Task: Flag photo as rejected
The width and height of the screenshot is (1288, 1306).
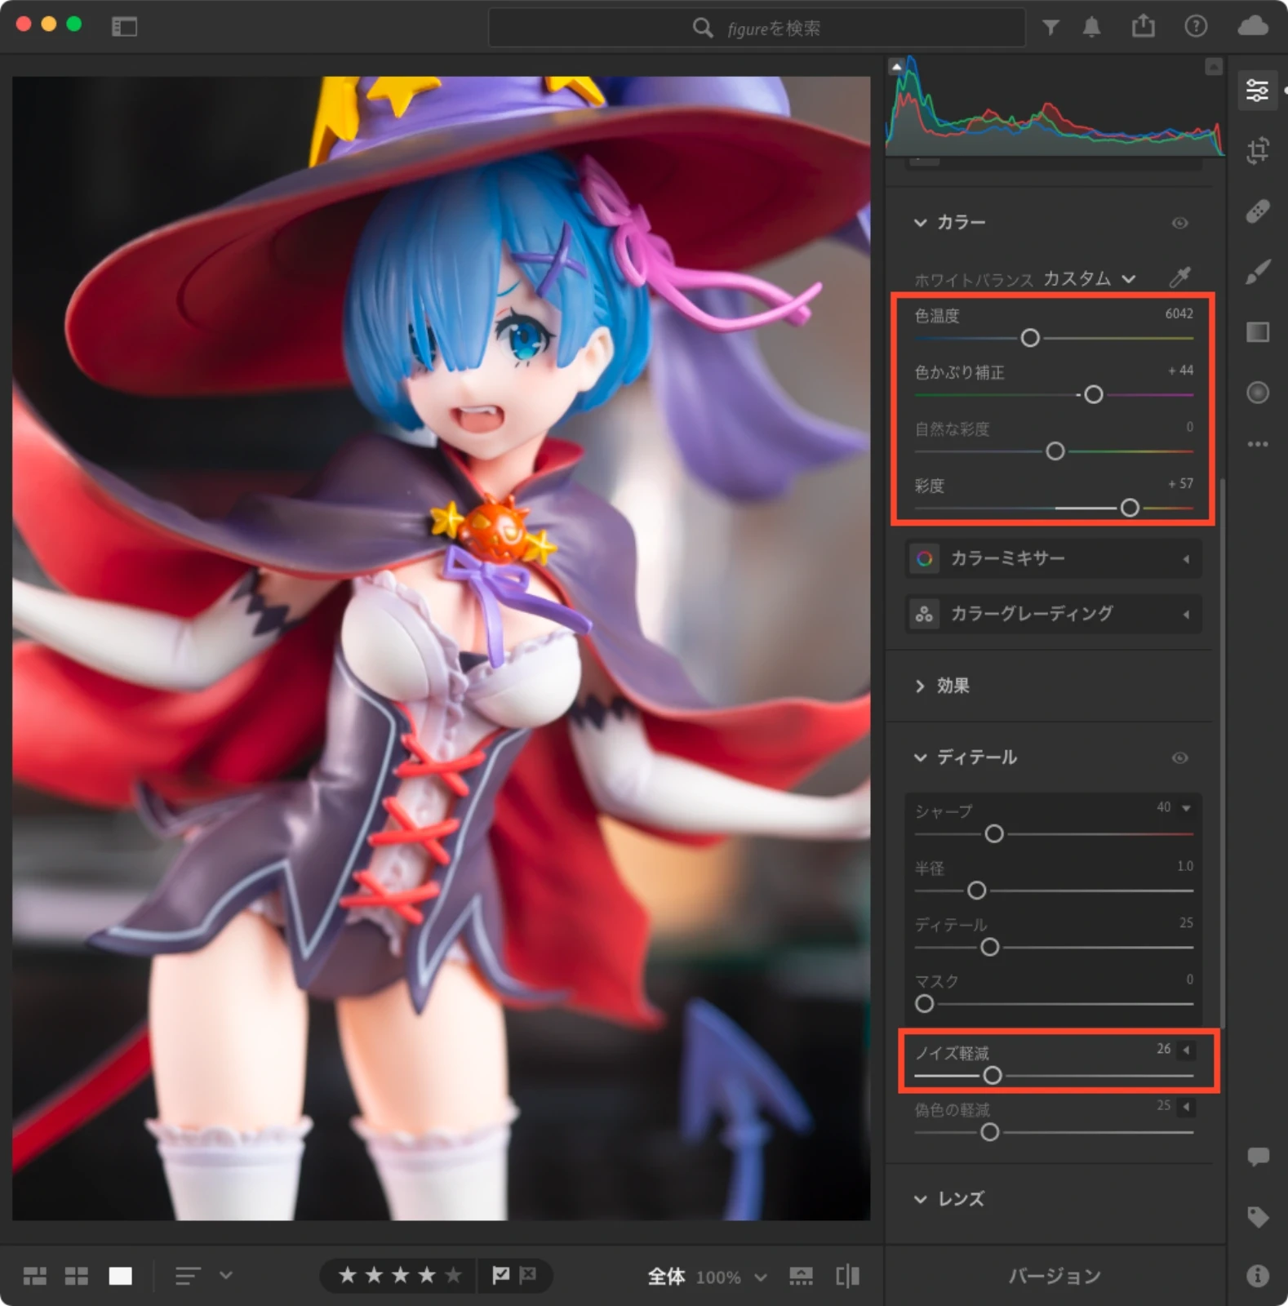Action: (x=528, y=1275)
